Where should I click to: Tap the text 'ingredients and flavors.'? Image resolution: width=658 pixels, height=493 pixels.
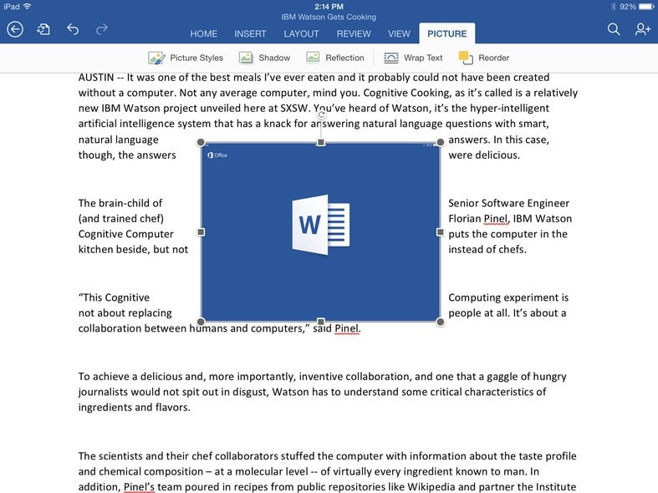pyautogui.click(x=135, y=408)
